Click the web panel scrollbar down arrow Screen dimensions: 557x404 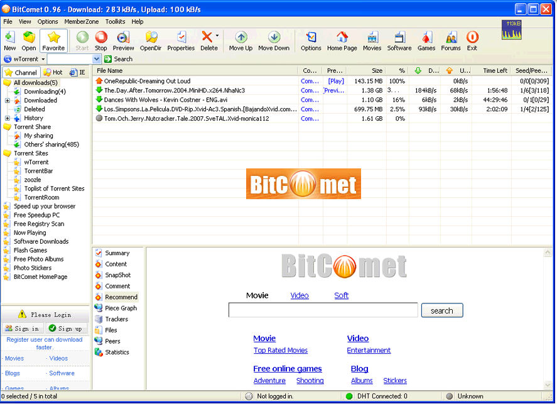(548, 385)
